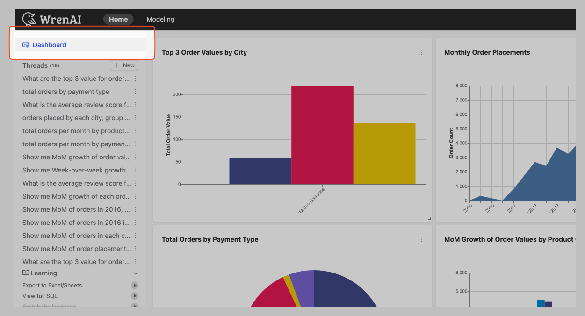Play the 'View full SQL' tutorial
The image size is (585, 316).
click(135, 296)
